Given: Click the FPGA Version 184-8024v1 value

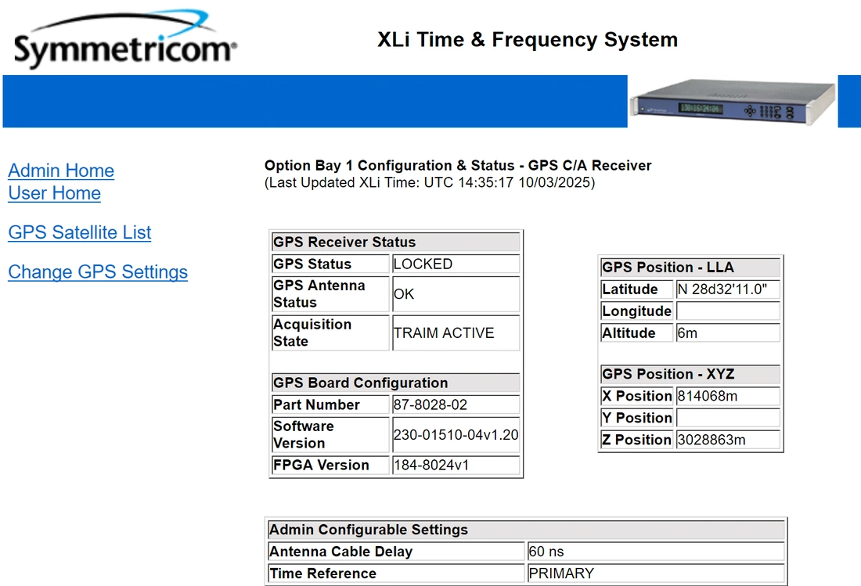Looking at the screenshot, I should pos(456,465).
